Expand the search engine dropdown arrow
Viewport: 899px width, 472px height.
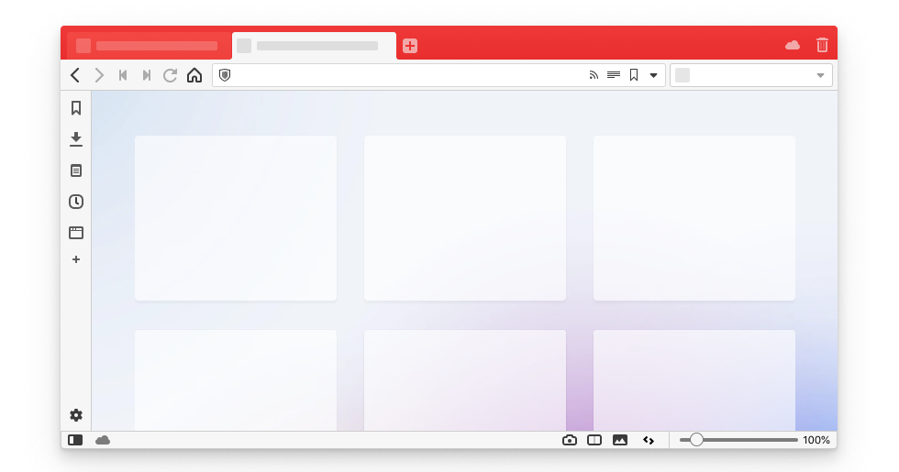pyautogui.click(x=820, y=75)
